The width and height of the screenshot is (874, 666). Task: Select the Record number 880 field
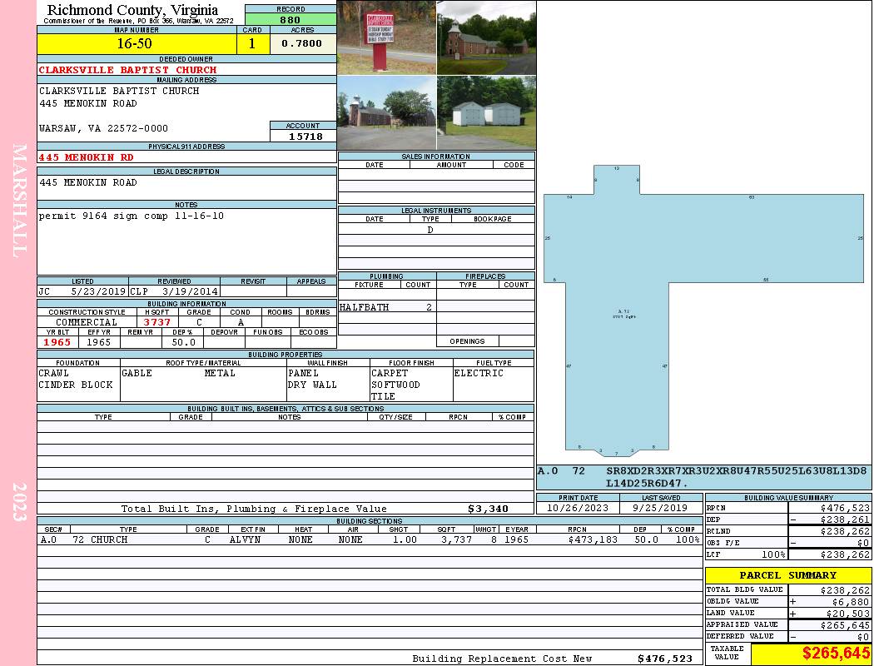(x=291, y=19)
